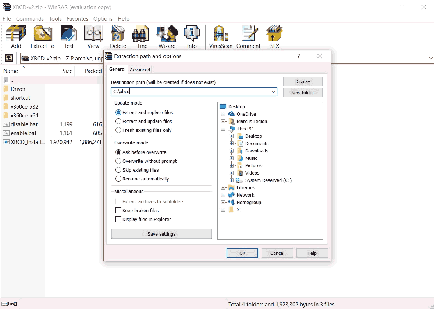Click the Test archive icon
Image resolution: width=434 pixels, height=309 pixels.
69,37
